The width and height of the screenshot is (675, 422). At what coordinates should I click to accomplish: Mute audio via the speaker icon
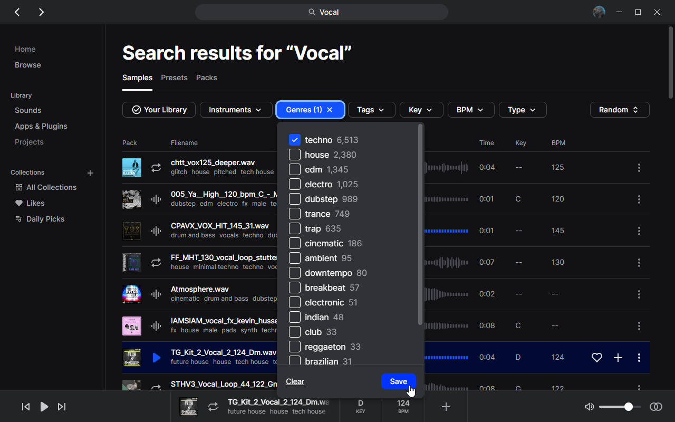[590, 407]
